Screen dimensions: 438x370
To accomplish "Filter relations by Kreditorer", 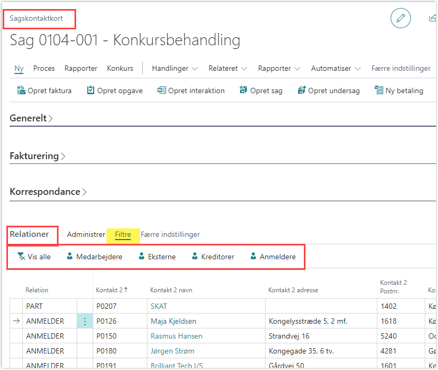I will 212,257.
